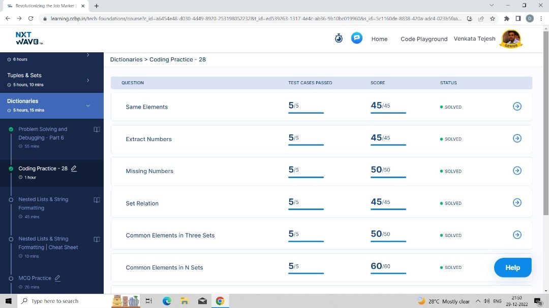Open Microsoft Edge from taskbar
This screenshot has width=549, height=308.
point(167,301)
